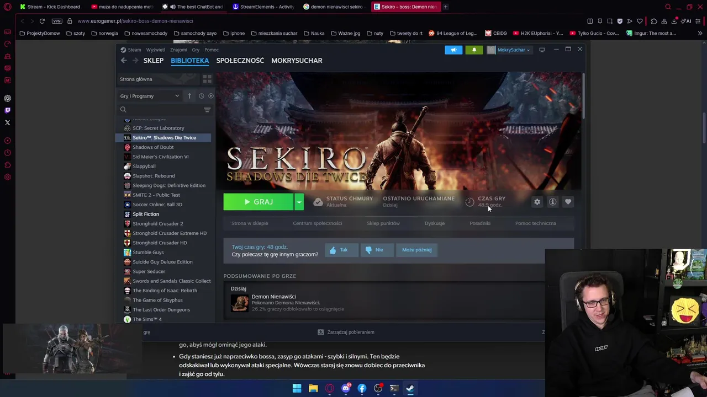Screen dimensions: 707x397
Task: Open Steam notifications bell
Action: click(x=474, y=50)
